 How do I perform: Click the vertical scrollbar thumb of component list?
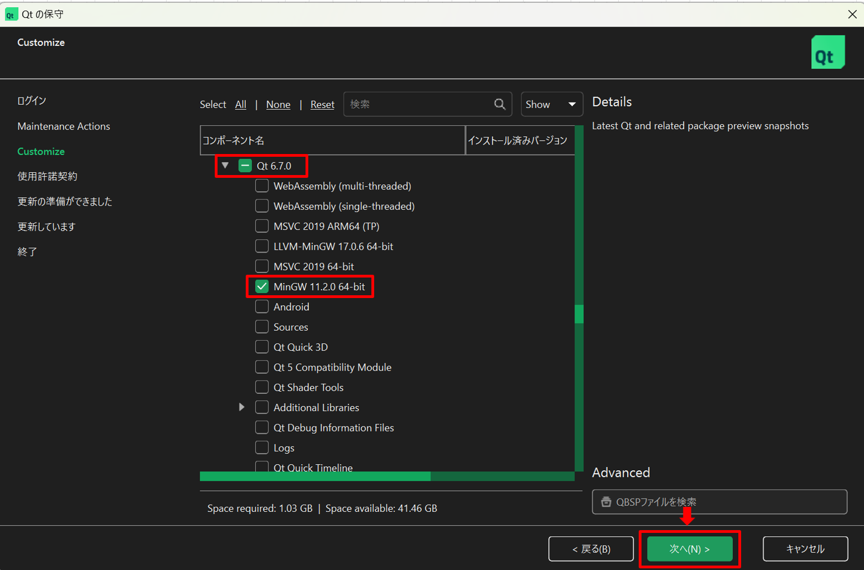coord(579,314)
